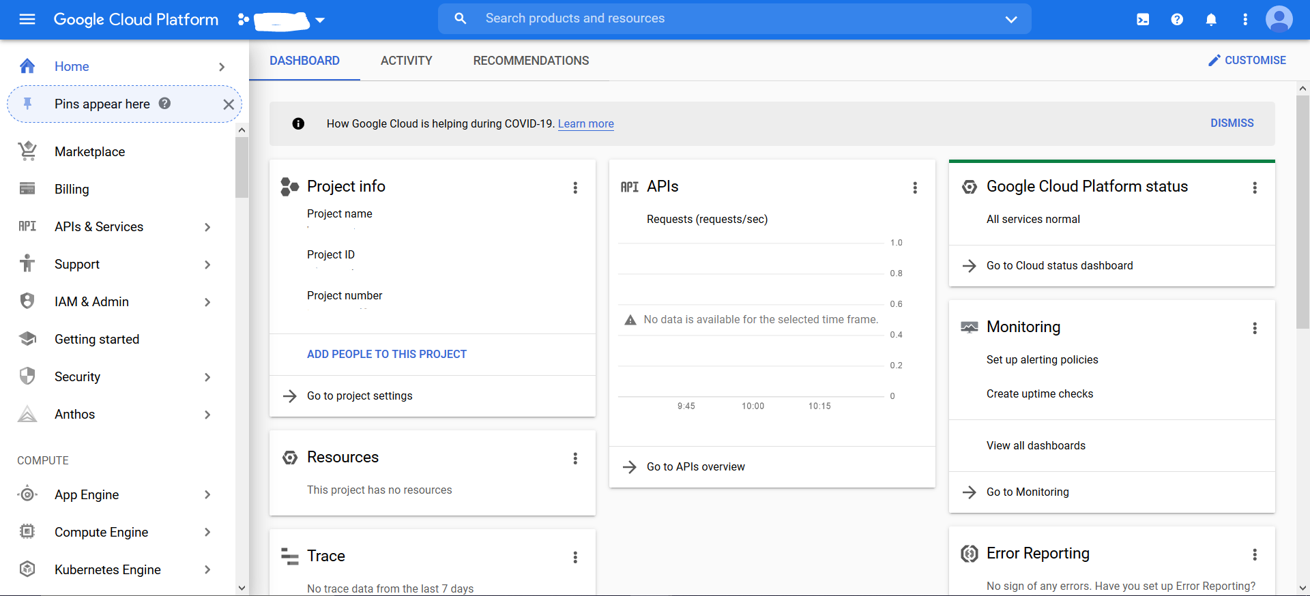The width and height of the screenshot is (1310, 596).
Task: Close the Pins appear here hint
Action: click(x=229, y=104)
